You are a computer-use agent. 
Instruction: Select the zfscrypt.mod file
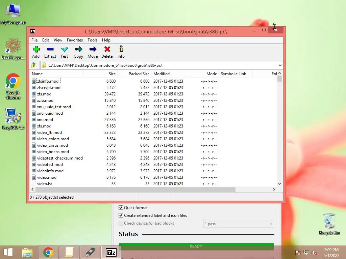click(49, 88)
